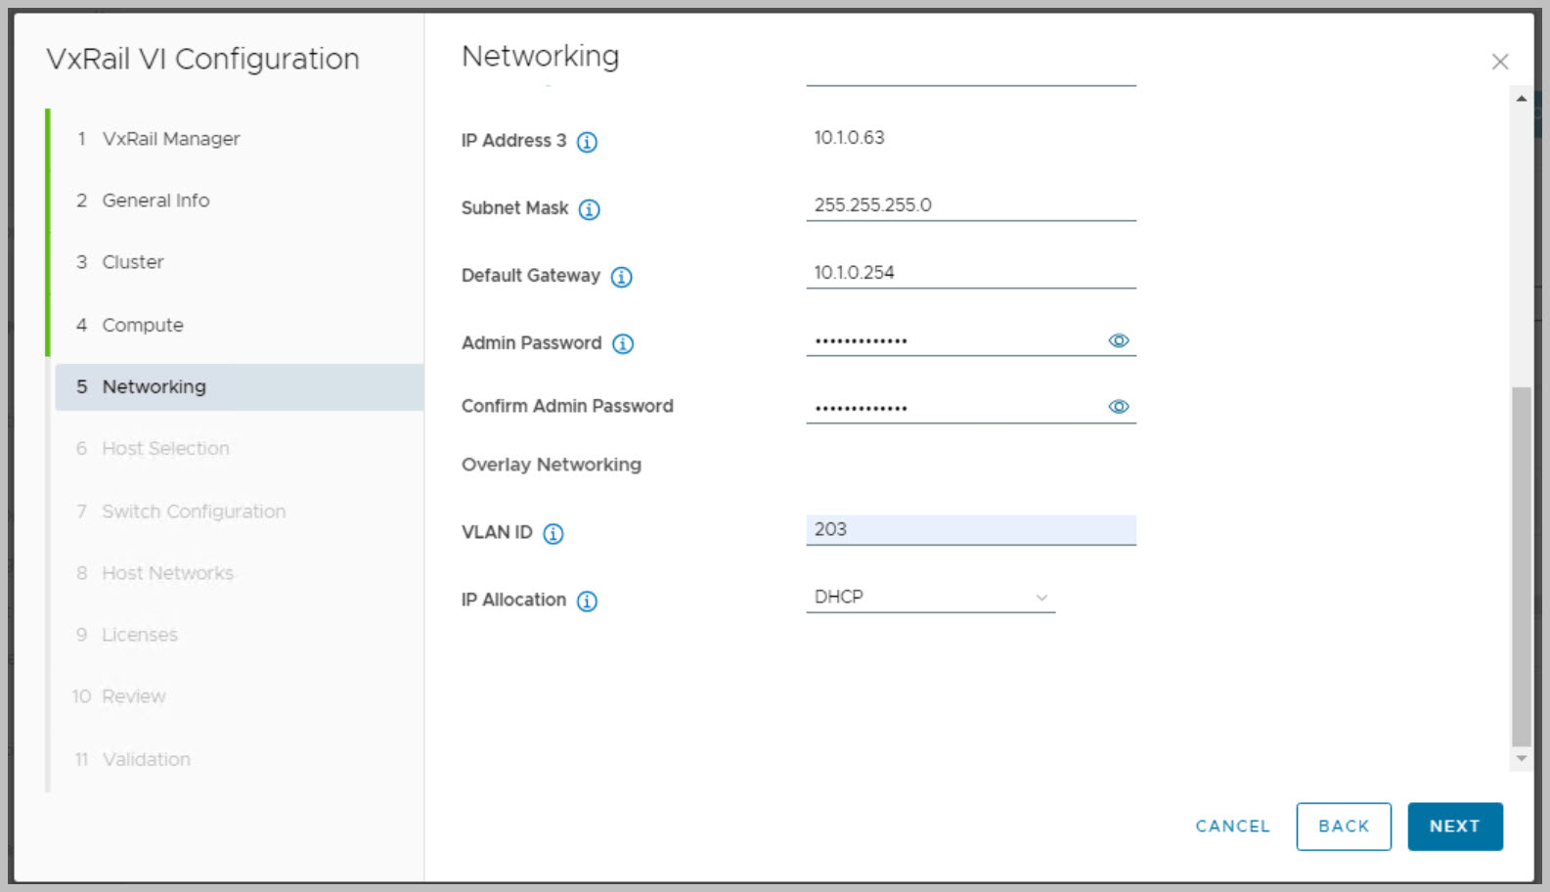Click the VLAN ID input field
This screenshot has width=1550, height=892.
tap(970, 529)
